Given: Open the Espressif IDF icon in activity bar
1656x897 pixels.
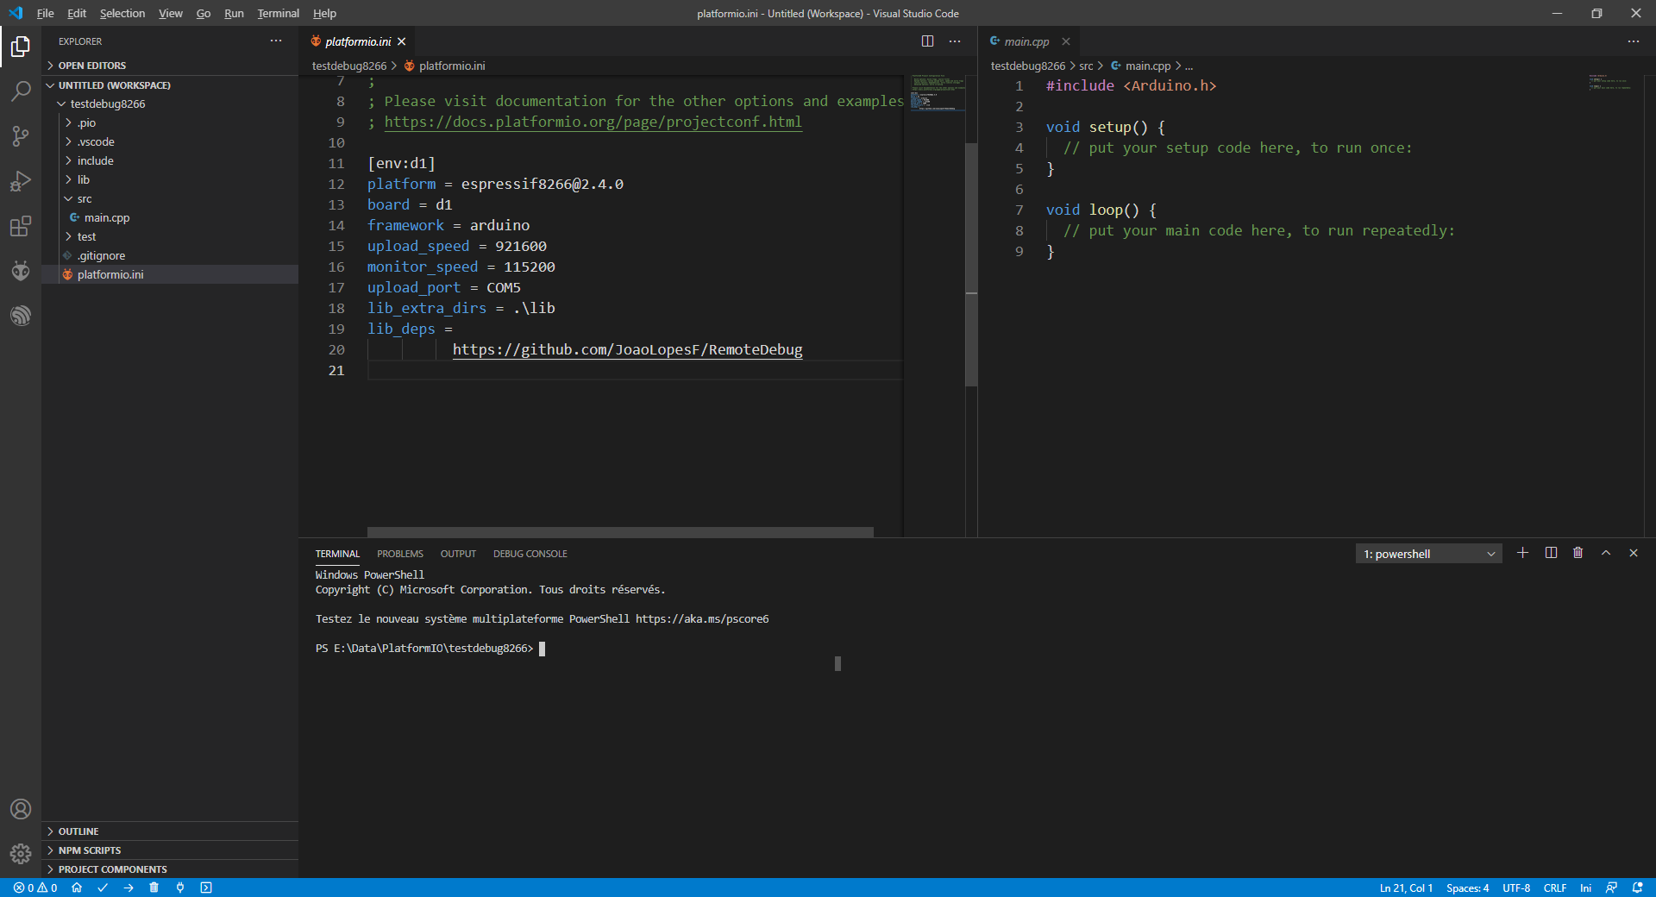Looking at the screenshot, I should [21, 316].
